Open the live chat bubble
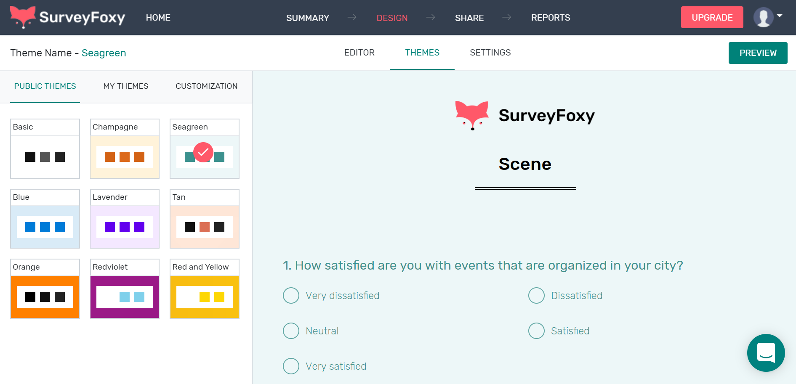 [766, 353]
